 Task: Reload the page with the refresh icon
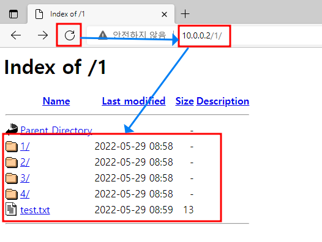[70, 35]
